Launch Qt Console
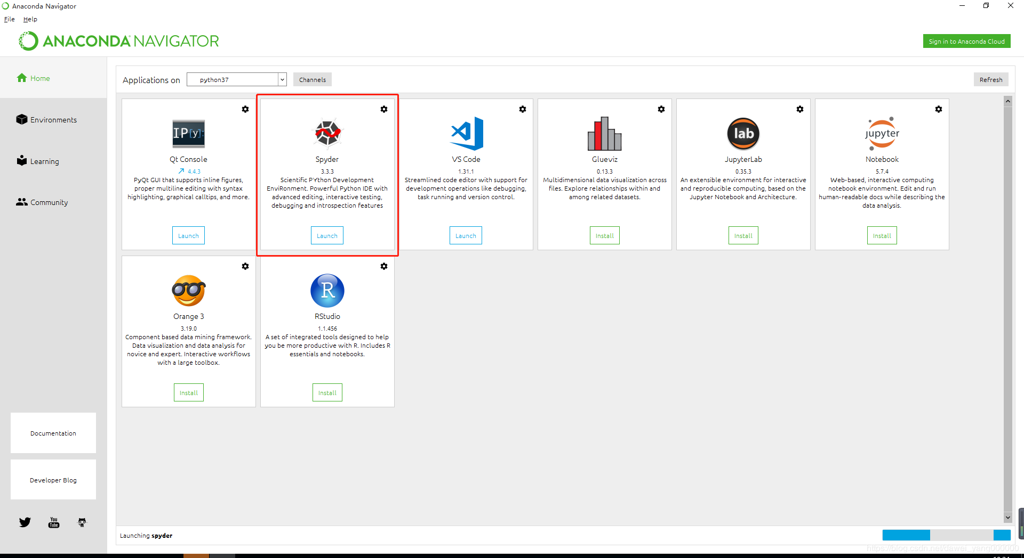This screenshot has height=558, width=1024. tap(188, 235)
